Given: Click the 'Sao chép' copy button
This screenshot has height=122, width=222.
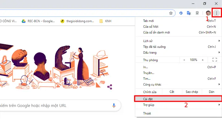Looking at the screenshot, I should click(x=192, y=92).
